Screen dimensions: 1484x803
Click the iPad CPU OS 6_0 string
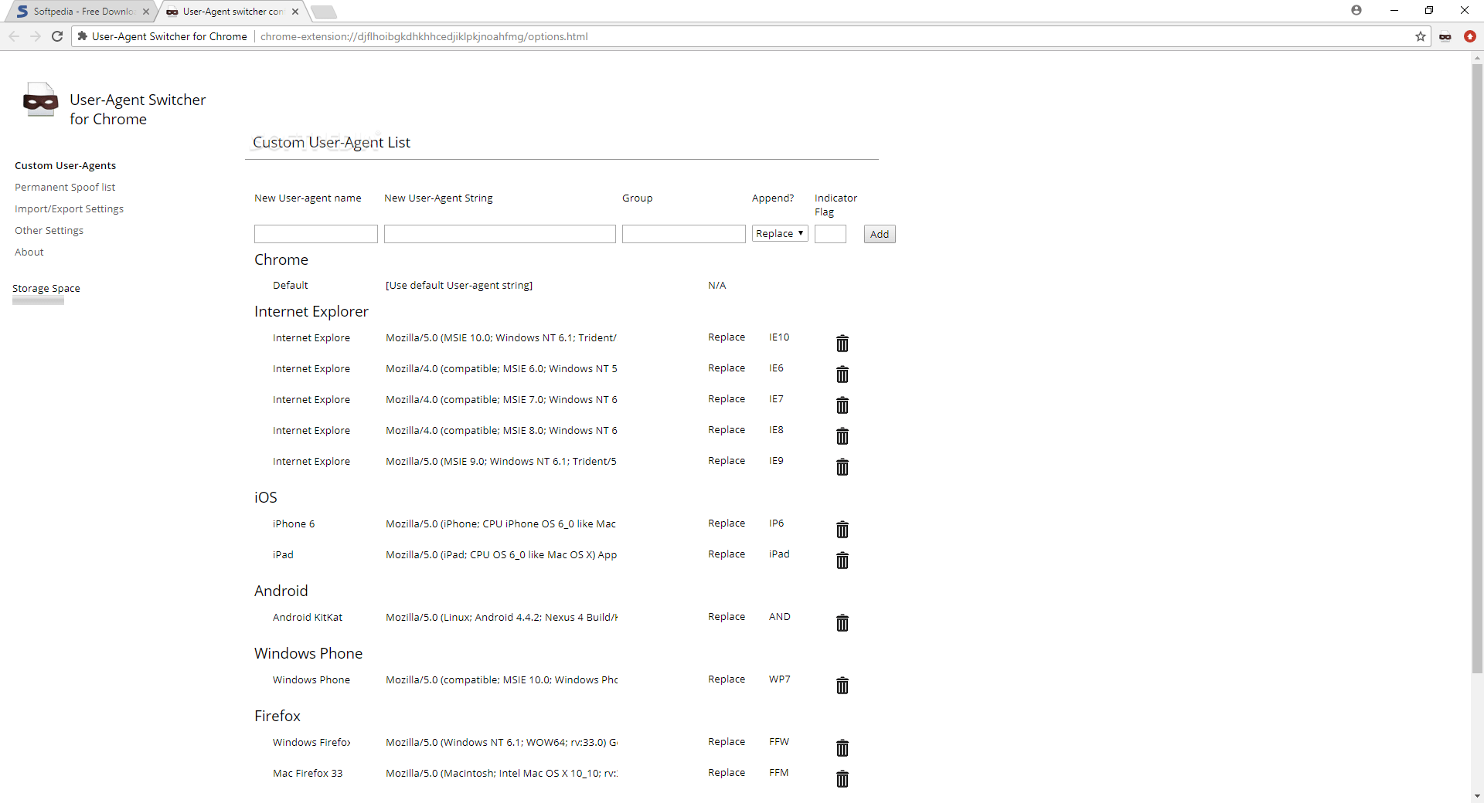pyautogui.click(x=502, y=554)
